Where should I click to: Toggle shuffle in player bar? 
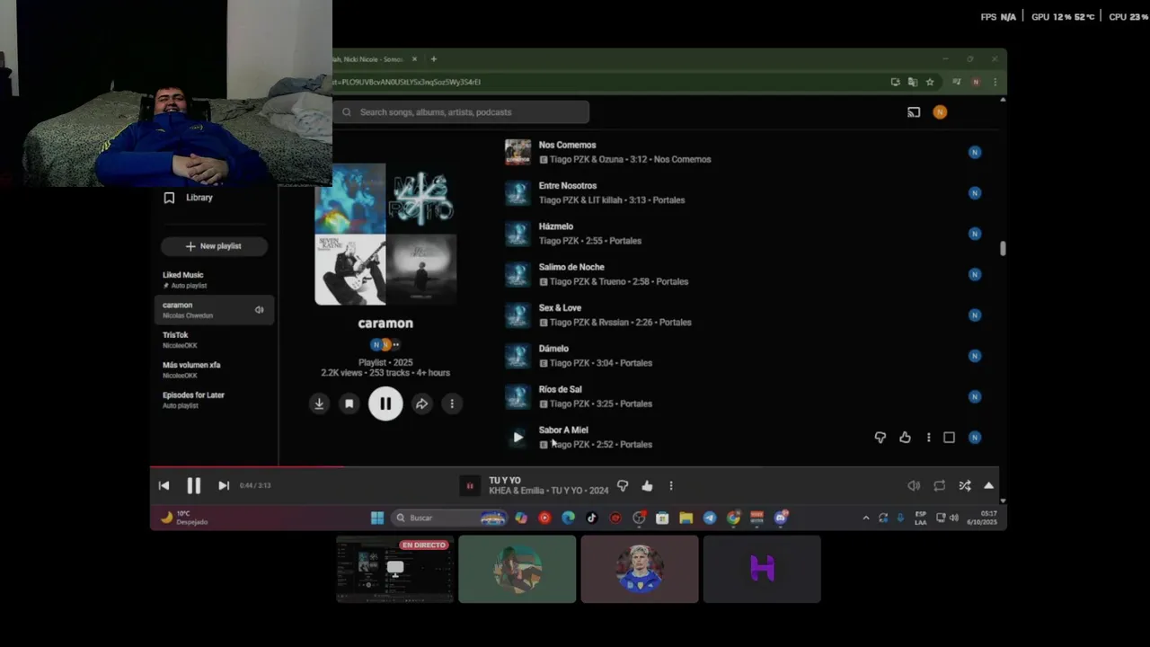[964, 485]
